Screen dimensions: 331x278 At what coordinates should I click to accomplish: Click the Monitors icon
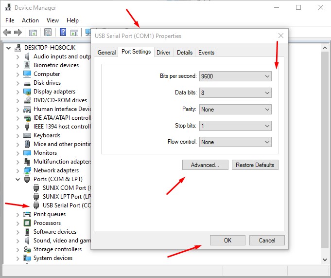tap(27, 153)
